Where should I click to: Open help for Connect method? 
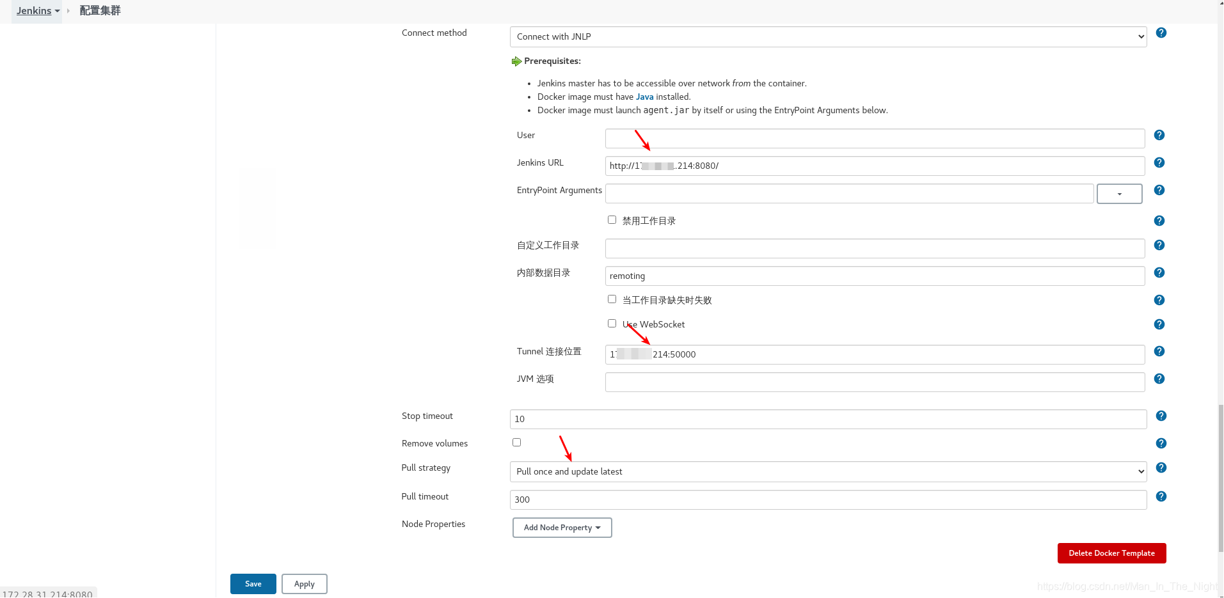(x=1161, y=33)
